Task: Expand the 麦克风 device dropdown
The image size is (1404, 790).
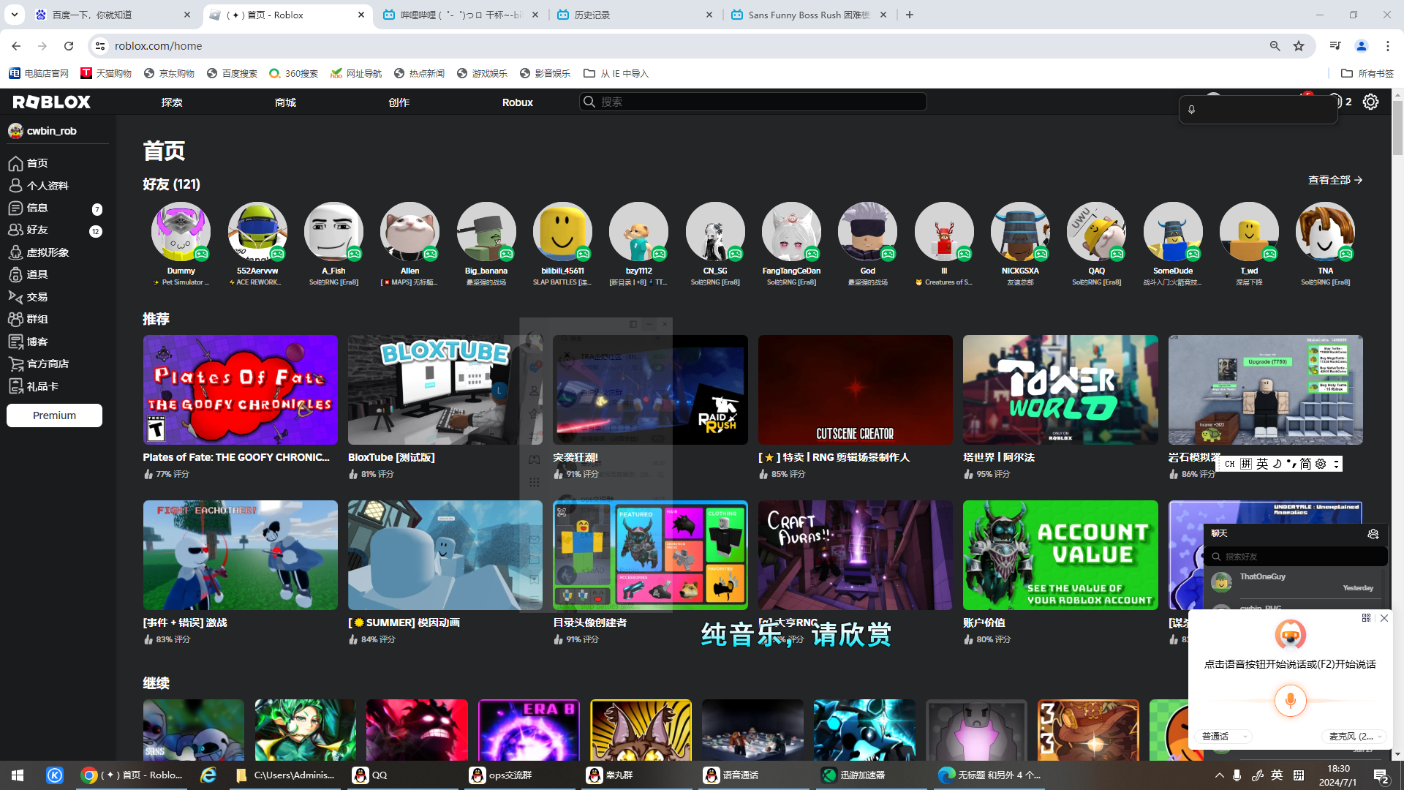Action: (1355, 737)
